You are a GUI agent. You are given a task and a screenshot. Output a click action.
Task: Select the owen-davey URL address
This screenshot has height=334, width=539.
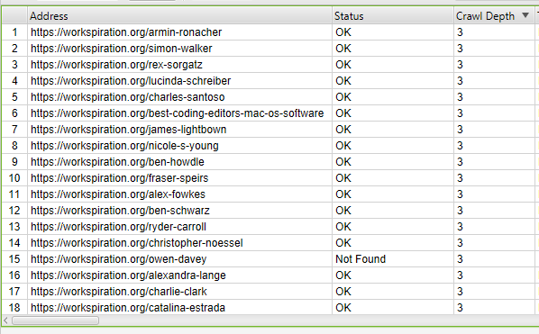[x=119, y=259]
